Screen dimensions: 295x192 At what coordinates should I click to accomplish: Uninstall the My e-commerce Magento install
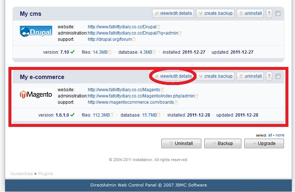click(250, 76)
